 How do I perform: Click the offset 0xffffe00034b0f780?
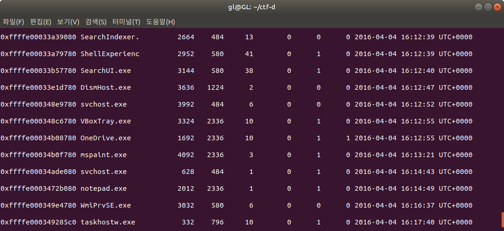(38, 155)
